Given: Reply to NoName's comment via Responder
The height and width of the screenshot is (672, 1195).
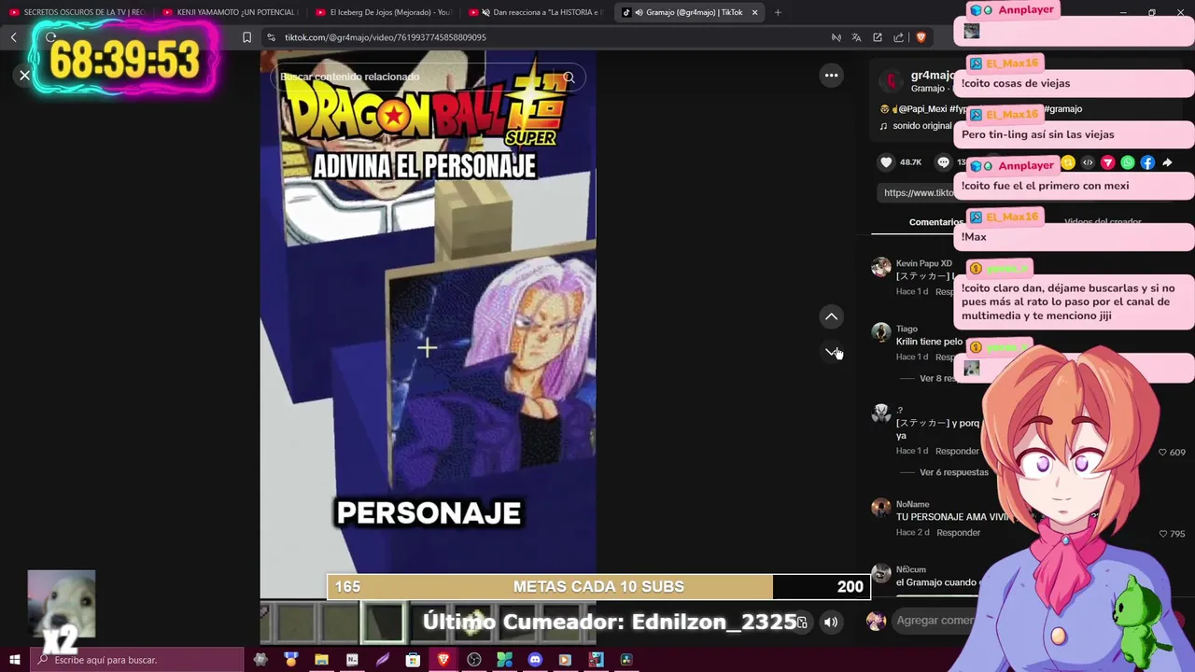Looking at the screenshot, I should pos(959,533).
